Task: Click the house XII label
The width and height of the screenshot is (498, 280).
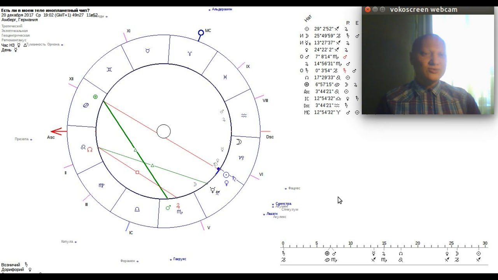Action: coord(71,79)
